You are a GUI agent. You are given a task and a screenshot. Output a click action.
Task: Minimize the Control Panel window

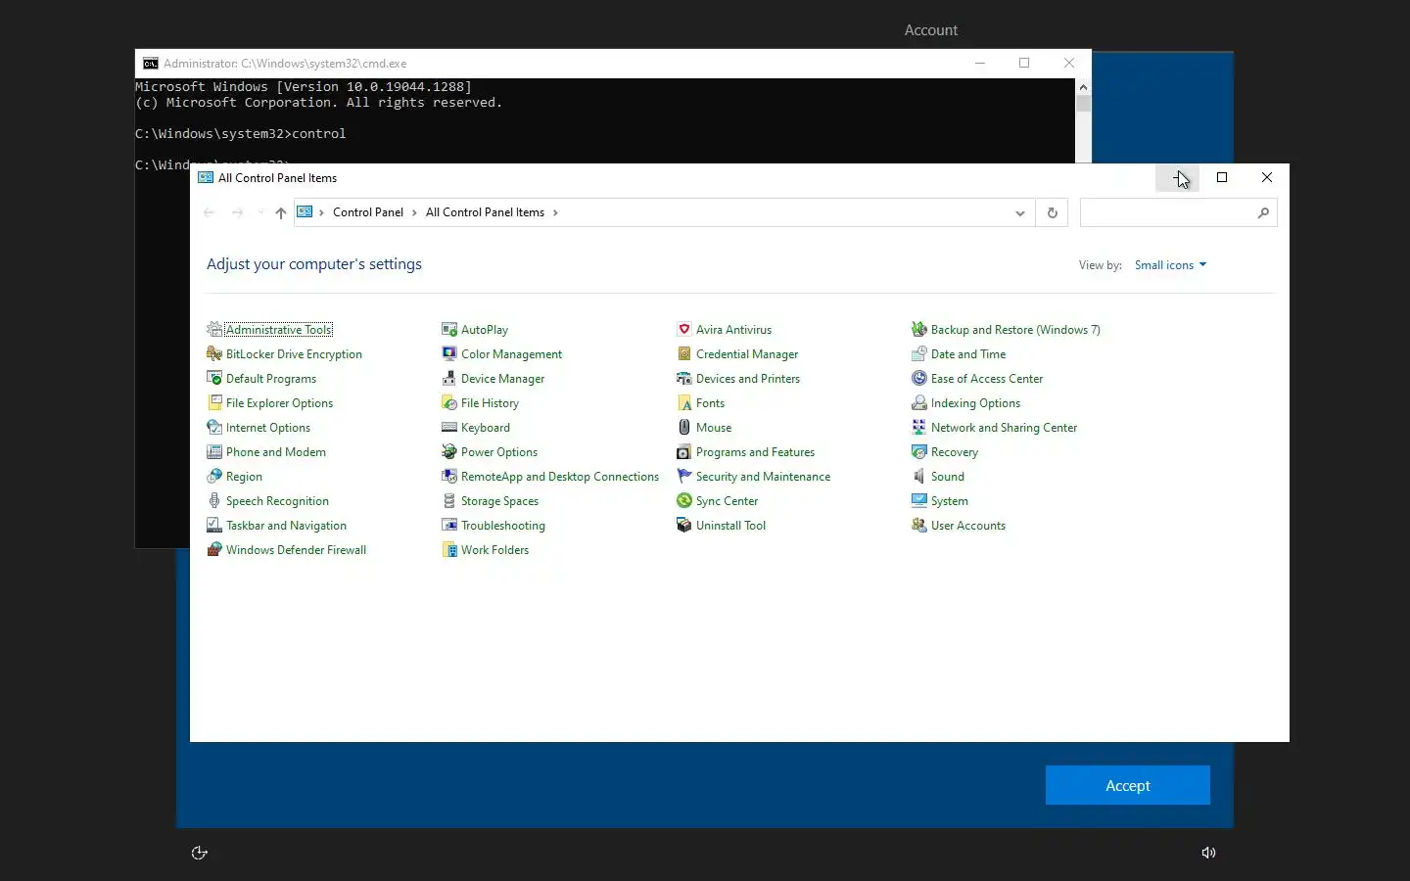pyautogui.click(x=1177, y=177)
